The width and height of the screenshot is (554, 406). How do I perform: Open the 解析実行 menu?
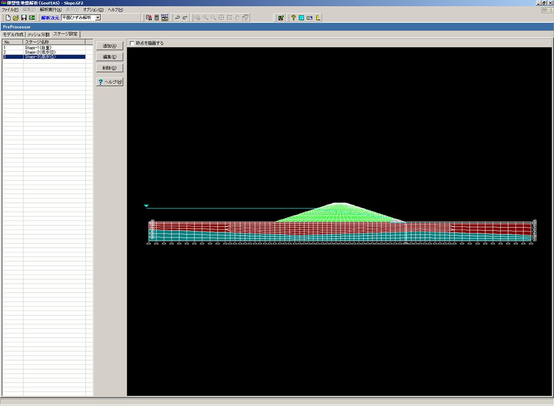(x=51, y=10)
